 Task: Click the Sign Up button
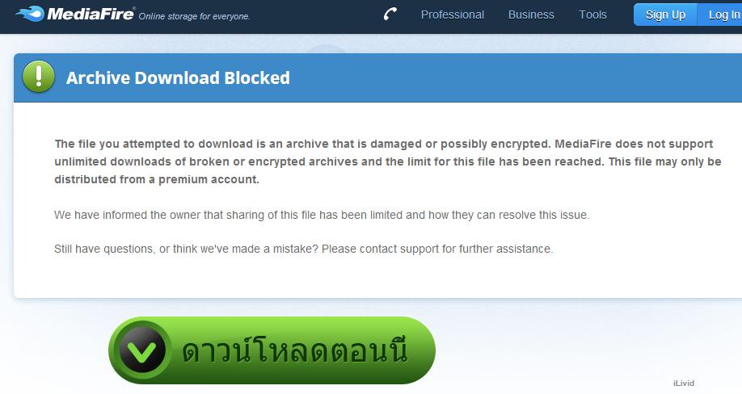click(665, 15)
